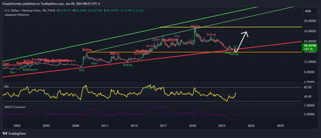This screenshot has height=138, width=321.
Task: Click the change value +0.41780 (+2.32%)
Action: [132, 10]
